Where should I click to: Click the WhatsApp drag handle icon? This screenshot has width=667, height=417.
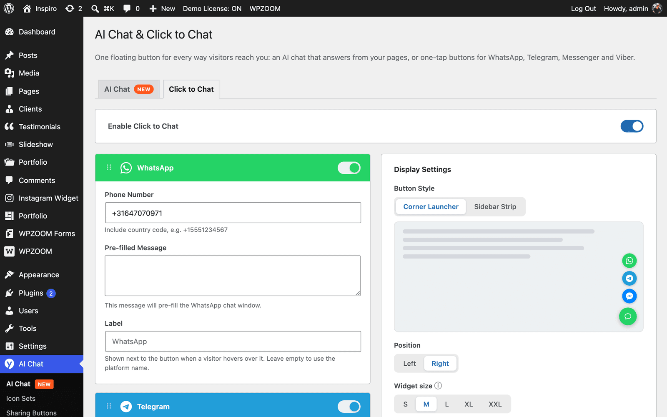coord(109,168)
